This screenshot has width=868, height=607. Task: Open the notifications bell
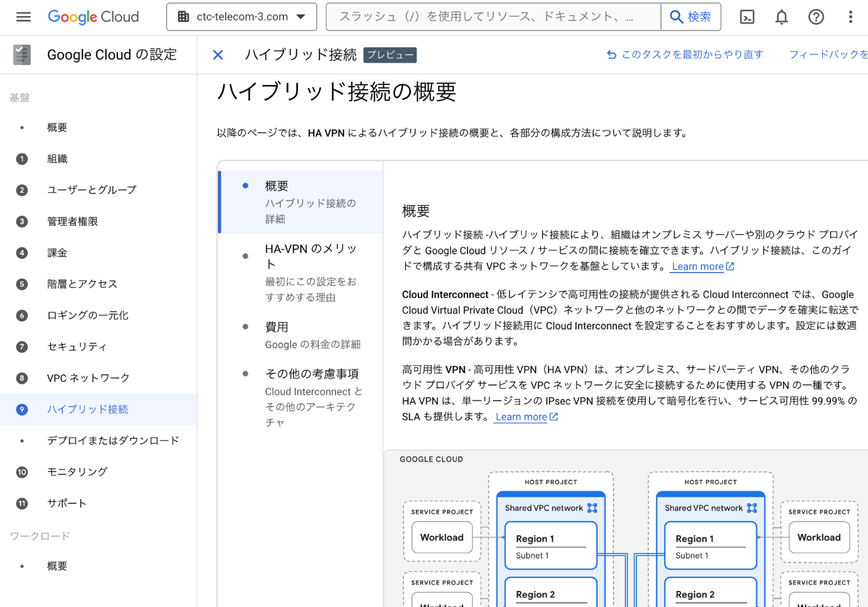(782, 17)
